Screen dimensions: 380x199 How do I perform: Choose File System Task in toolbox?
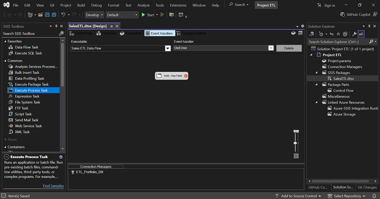pyautogui.click(x=27, y=102)
